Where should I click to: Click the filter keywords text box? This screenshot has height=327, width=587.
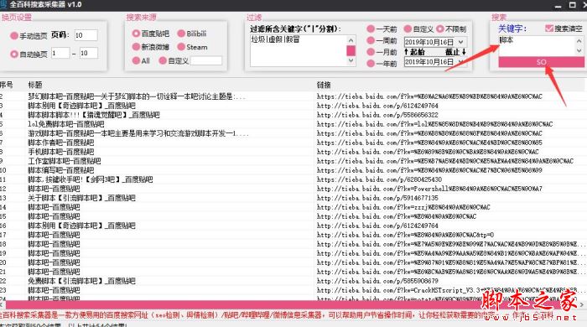(299, 50)
